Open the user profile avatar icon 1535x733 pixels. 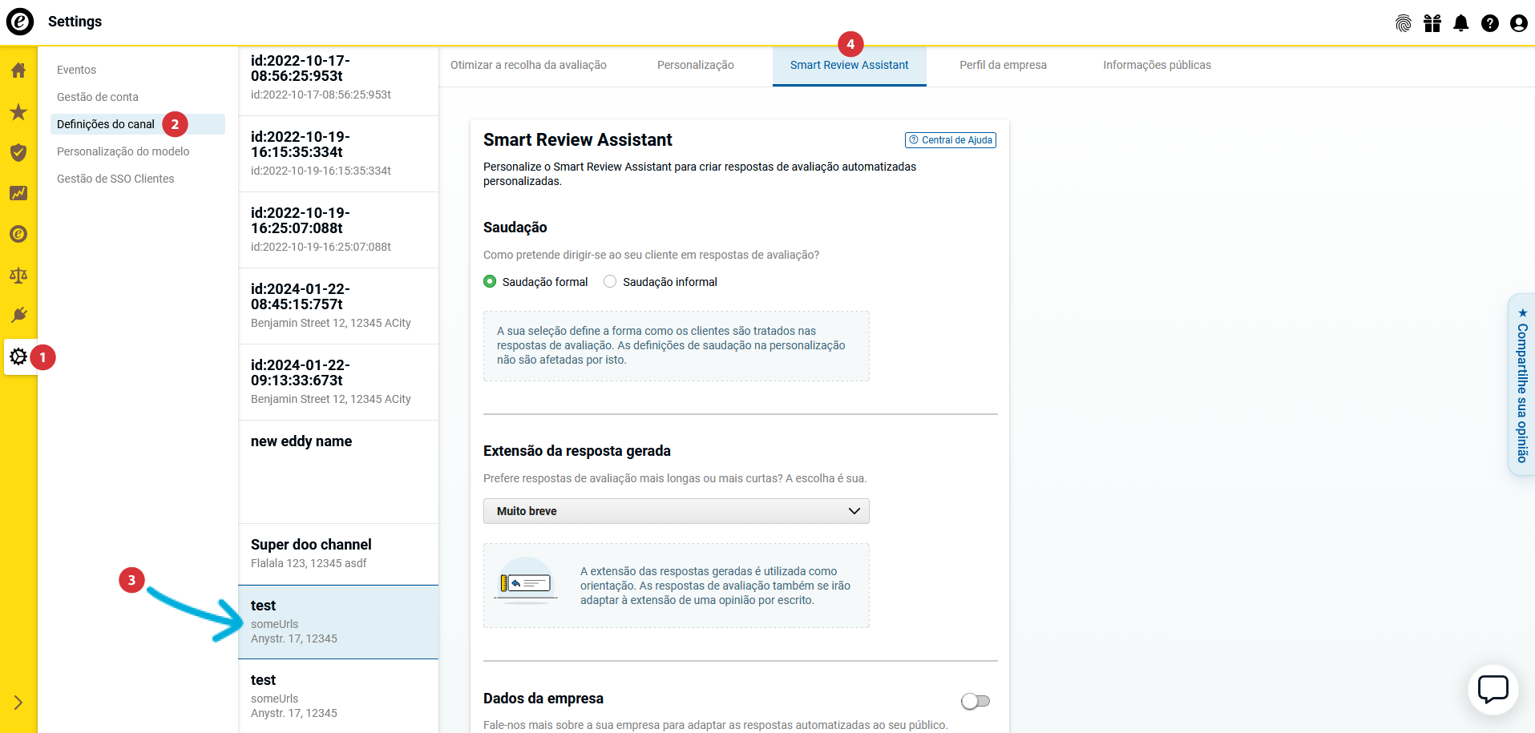pos(1518,23)
